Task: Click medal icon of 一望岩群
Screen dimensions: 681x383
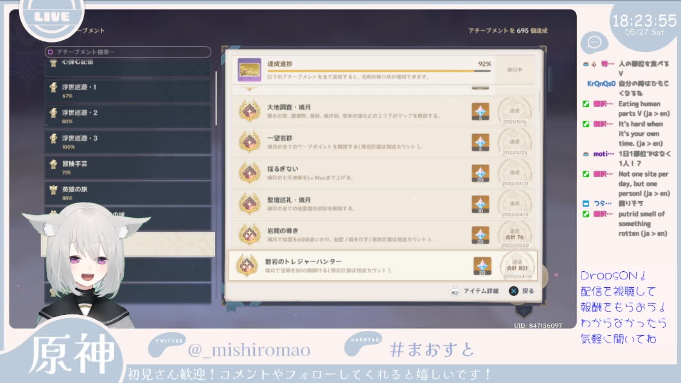Action: tap(250, 142)
